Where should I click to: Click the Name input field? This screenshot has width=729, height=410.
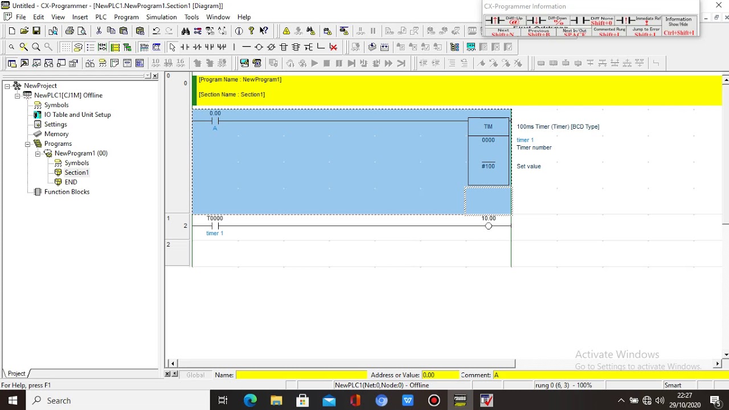pyautogui.click(x=301, y=375)
